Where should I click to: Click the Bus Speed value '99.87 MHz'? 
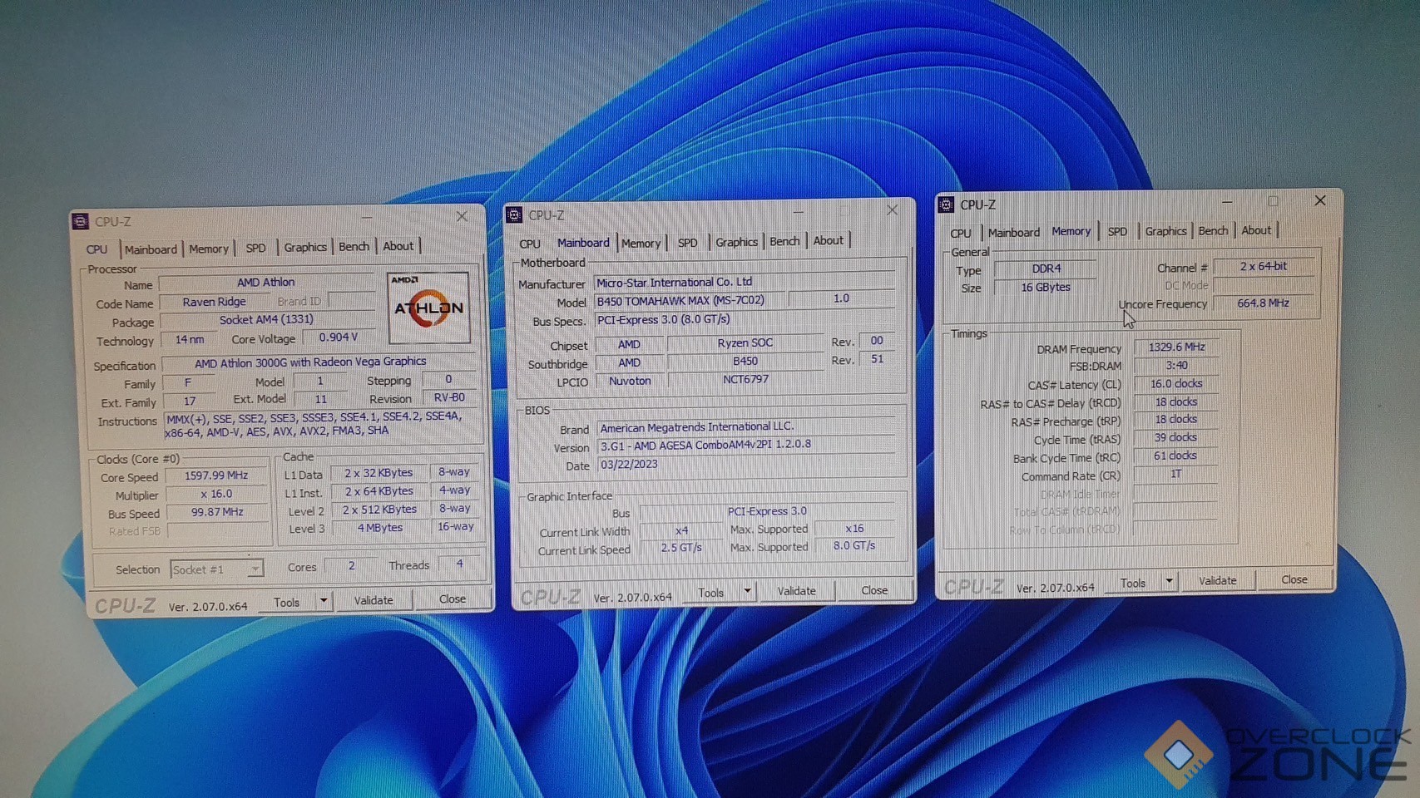[217, 512]
